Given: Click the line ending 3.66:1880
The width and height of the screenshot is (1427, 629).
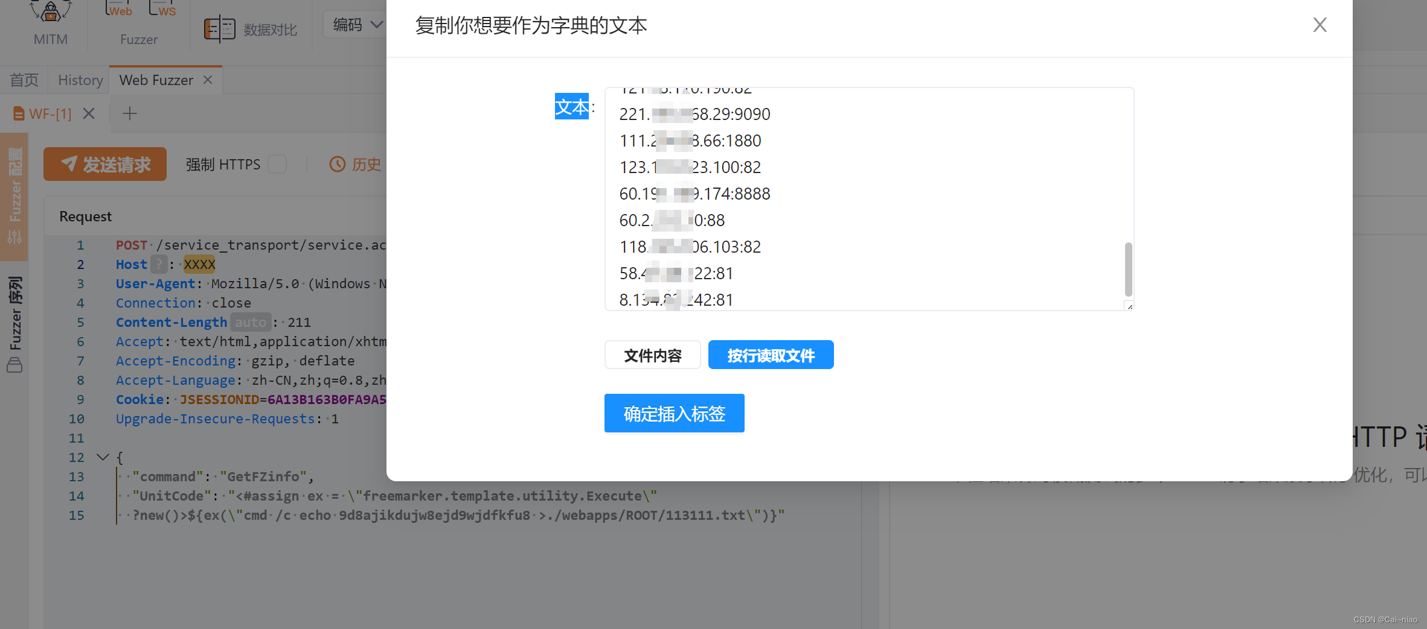Looking at the screenshot, I should pos(690,141).
